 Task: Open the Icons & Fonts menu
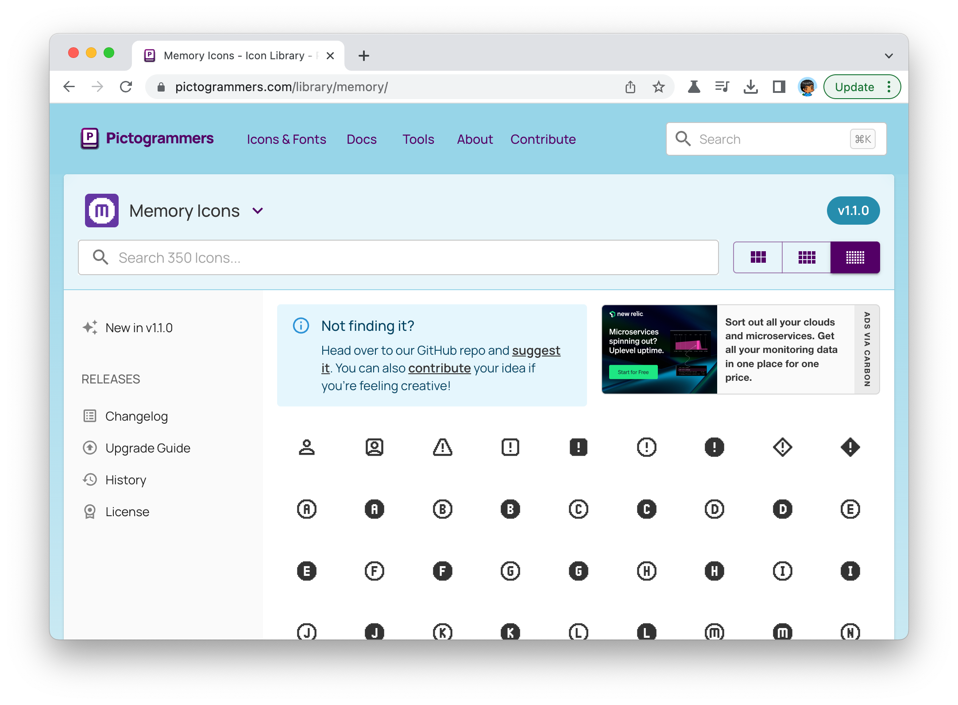point(286,139)
